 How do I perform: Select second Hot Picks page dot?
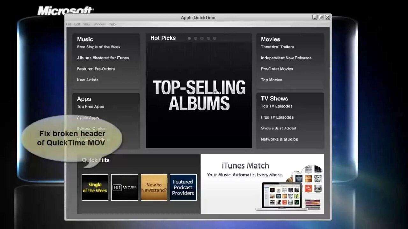click(x=195, y=38)
